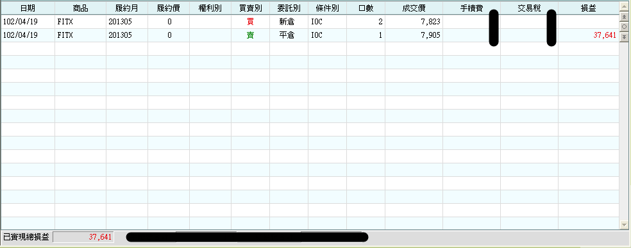Sort by 買賣別 column header

click(250, 8)
